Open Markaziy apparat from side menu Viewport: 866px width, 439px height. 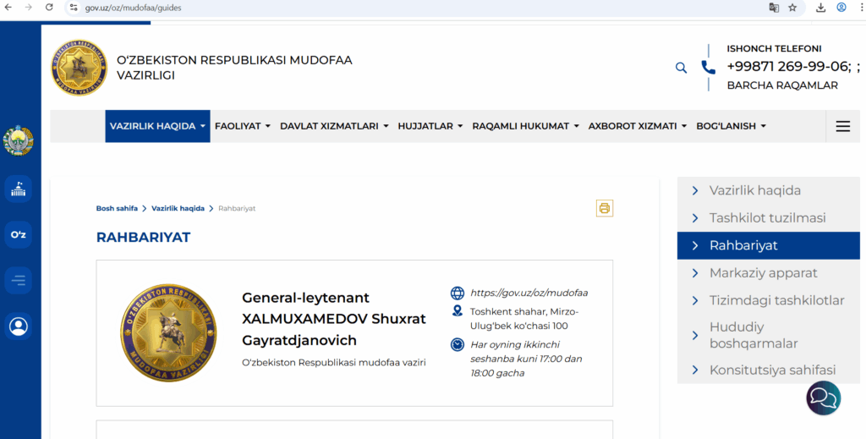pos(763,273)
